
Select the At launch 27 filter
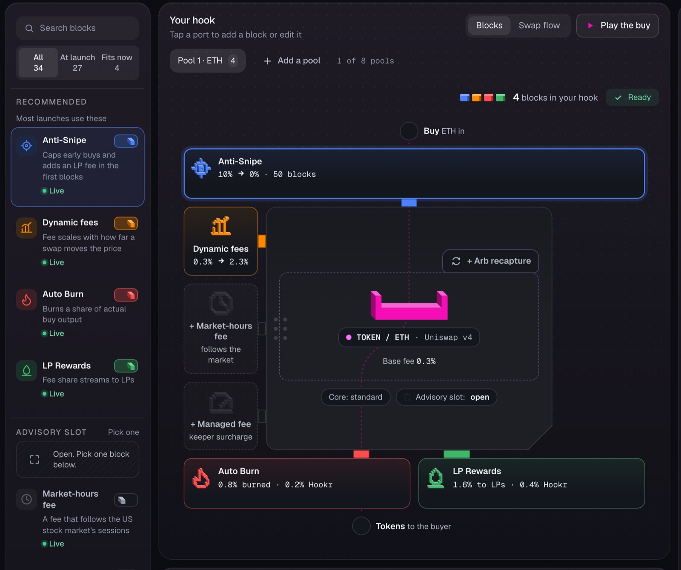77,63
